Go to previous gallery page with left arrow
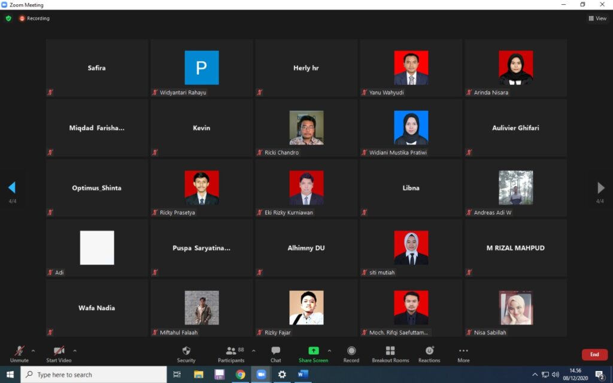 pos(11,188)
